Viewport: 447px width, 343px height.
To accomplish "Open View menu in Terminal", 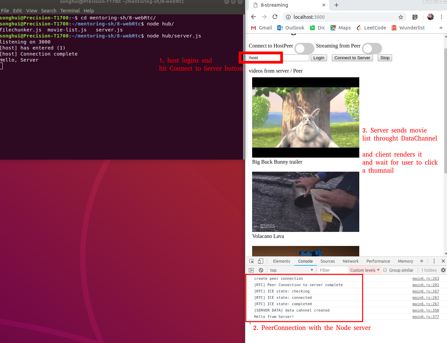I will click(x=31, y=11).
